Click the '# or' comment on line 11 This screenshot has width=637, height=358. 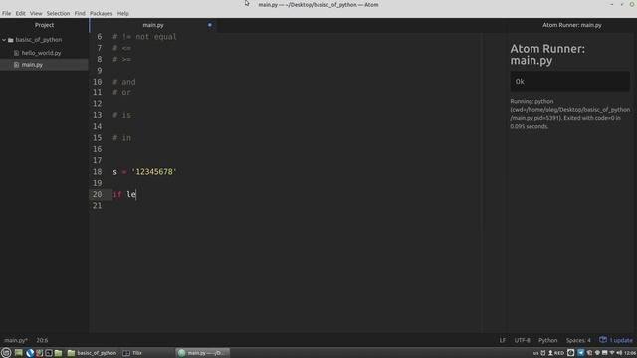(x=121, y=92)
